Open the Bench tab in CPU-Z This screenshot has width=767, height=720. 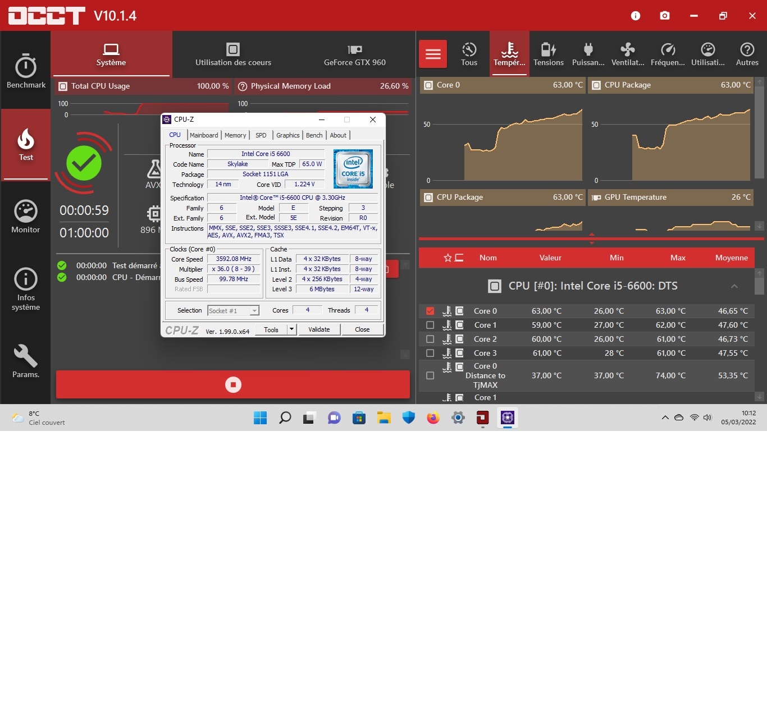coord(314,135)
